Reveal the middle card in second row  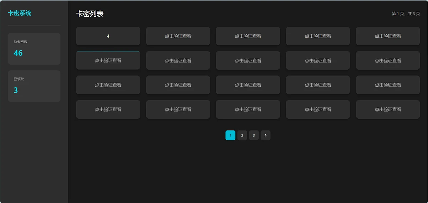(248, 60)
